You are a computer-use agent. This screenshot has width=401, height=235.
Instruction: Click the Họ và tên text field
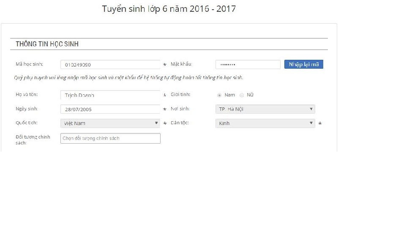tap(110, 95)
